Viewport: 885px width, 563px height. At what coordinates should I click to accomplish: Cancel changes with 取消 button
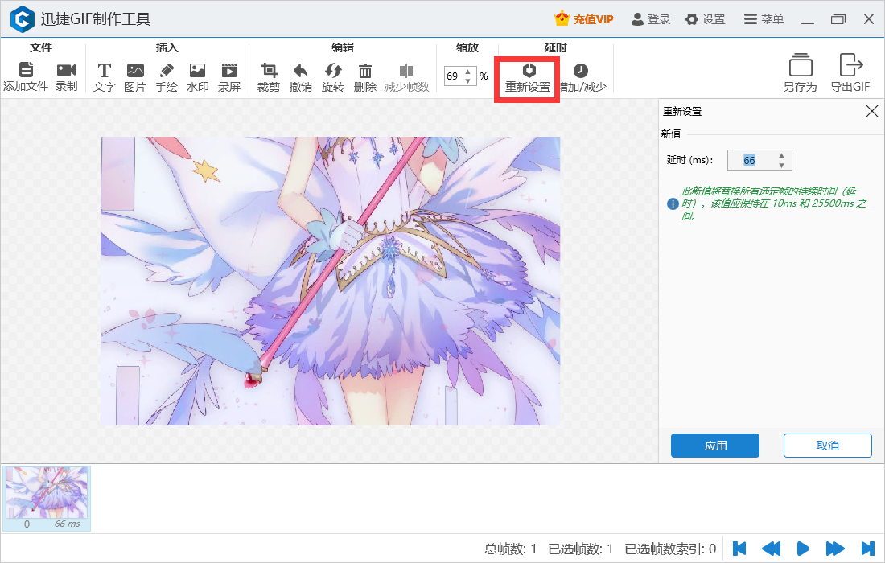pos(827,446)
